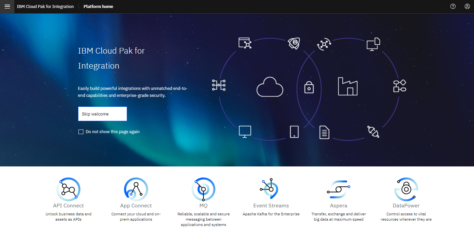
Task: Click the API Connect product icon
Action: pos(68,189)
